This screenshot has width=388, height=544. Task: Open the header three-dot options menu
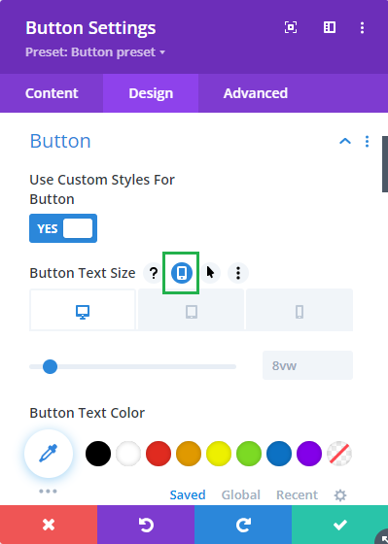point(362,28)
